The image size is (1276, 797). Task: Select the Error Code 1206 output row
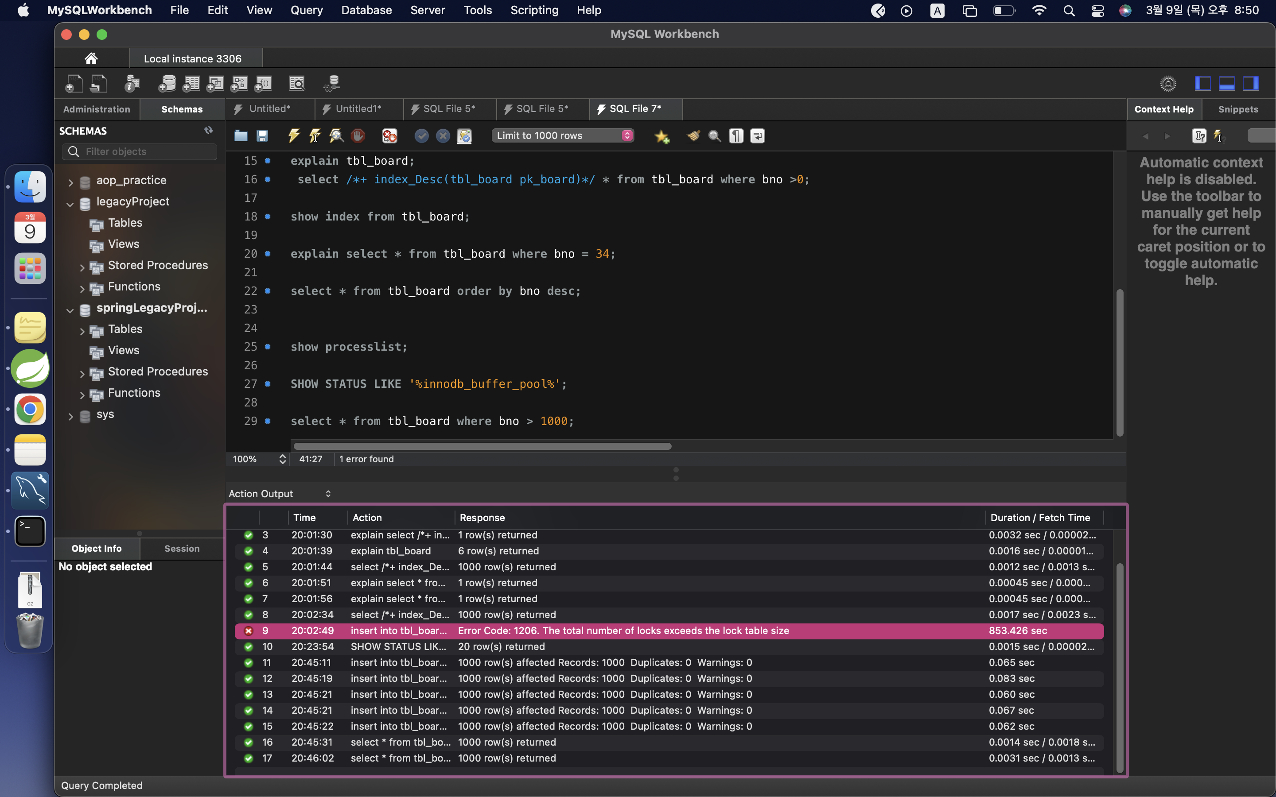click(x=622, y=631)
